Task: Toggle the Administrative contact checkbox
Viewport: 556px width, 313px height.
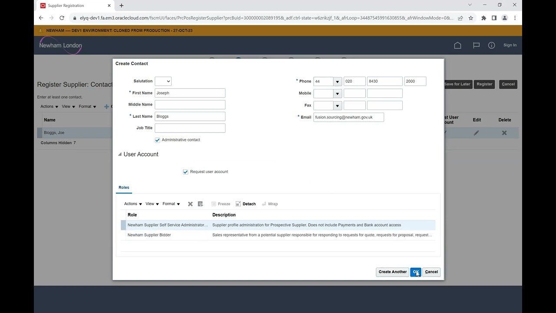Action: click(157, 140)
